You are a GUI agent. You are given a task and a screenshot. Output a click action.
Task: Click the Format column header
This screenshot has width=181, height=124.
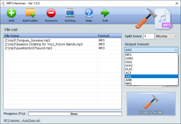click(x=109, y=36)
